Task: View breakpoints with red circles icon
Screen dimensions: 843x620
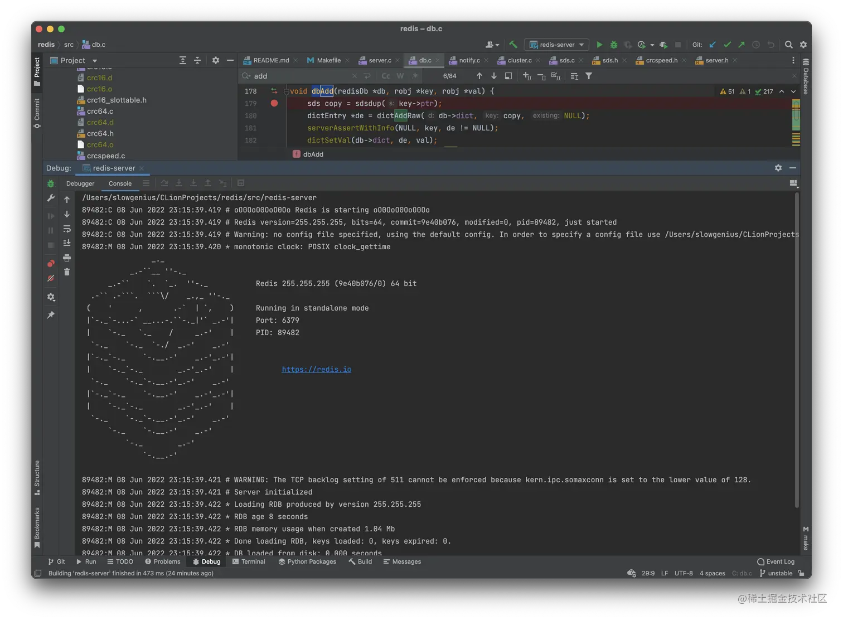Action: click(51, 263)
